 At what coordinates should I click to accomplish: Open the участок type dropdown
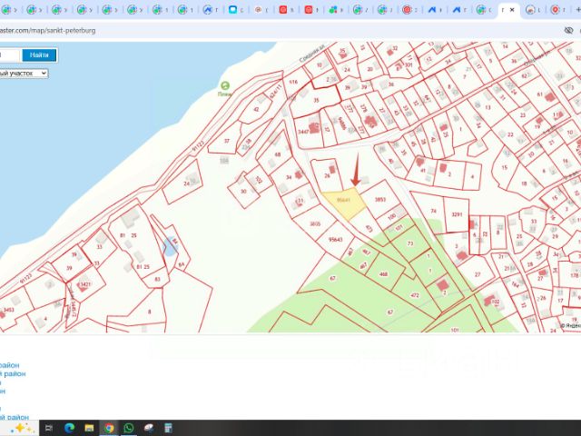tap(25, 74)
